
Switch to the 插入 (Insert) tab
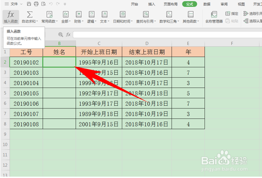pos(151,4)
